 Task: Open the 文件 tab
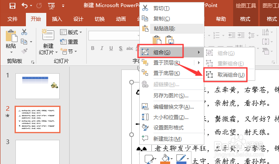13,19
